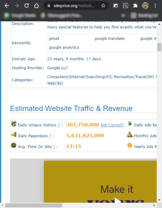Click the 5,631,825,000 pageviews value
The image size is (162, 208).
tap(85, 136)
